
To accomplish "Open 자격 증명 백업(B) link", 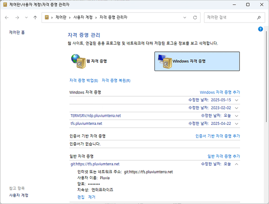I will (84, 80).
